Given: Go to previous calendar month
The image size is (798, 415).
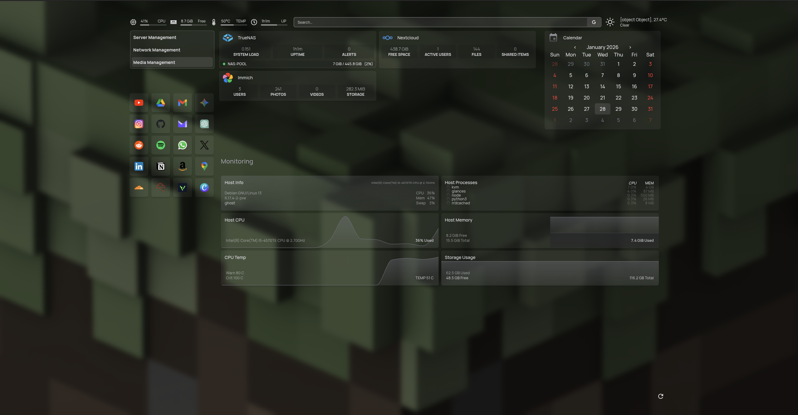Looking at the screenshot, I should tap(575, 47).
